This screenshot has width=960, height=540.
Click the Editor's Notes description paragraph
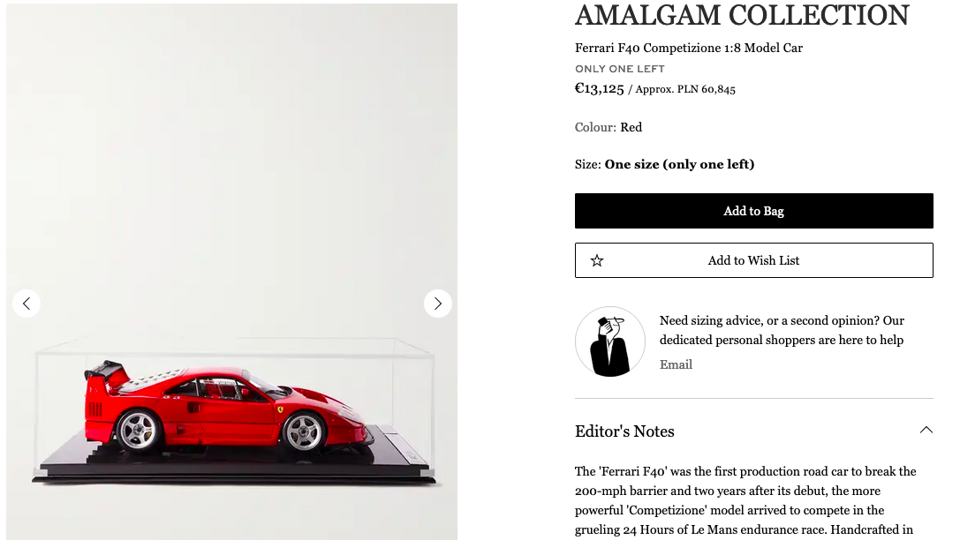[x=745, y=500]
